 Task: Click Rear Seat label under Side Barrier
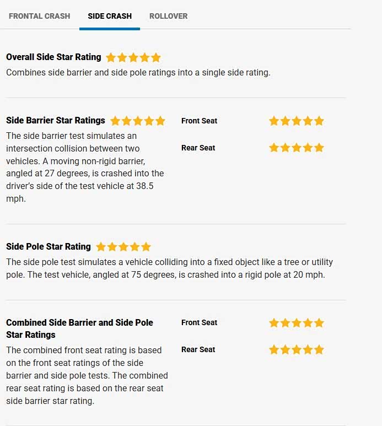198,148
